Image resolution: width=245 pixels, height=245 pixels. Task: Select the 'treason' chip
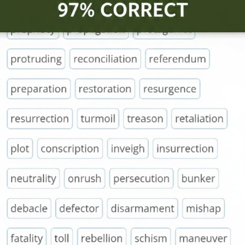(145, 119)
